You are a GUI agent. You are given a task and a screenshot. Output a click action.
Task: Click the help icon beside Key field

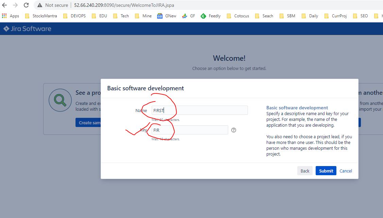pos(234,130)
